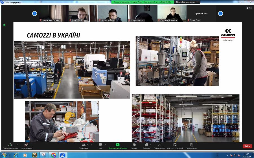Select Ірина Спис participant tile
Viewport: 254px width, 158px height.
pyautogui.click(x=202, y=13)
